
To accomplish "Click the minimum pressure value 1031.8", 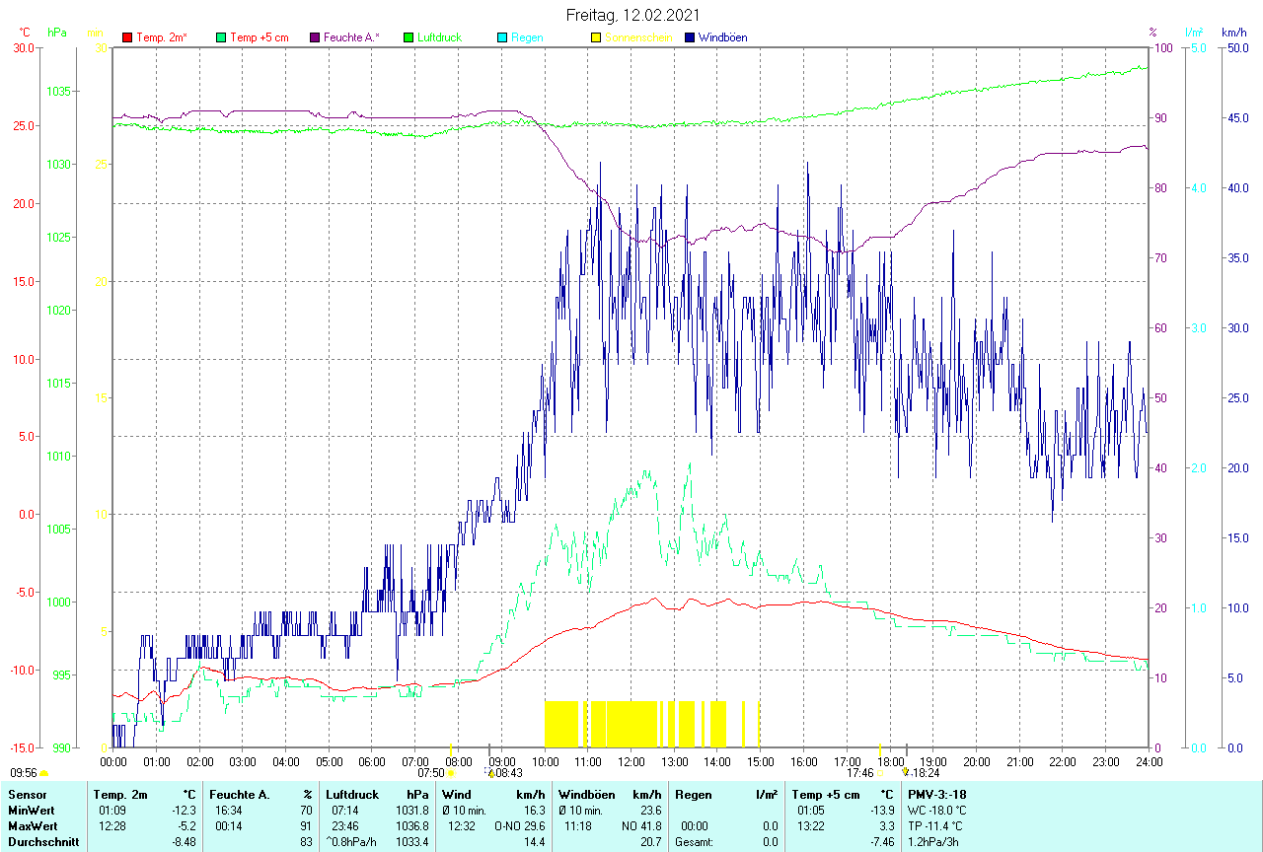I will pyautogui.click(x=410, y=811).
